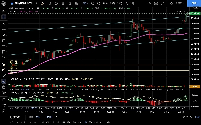Select the crosshair cursor tool

click(x=4, y=17)
